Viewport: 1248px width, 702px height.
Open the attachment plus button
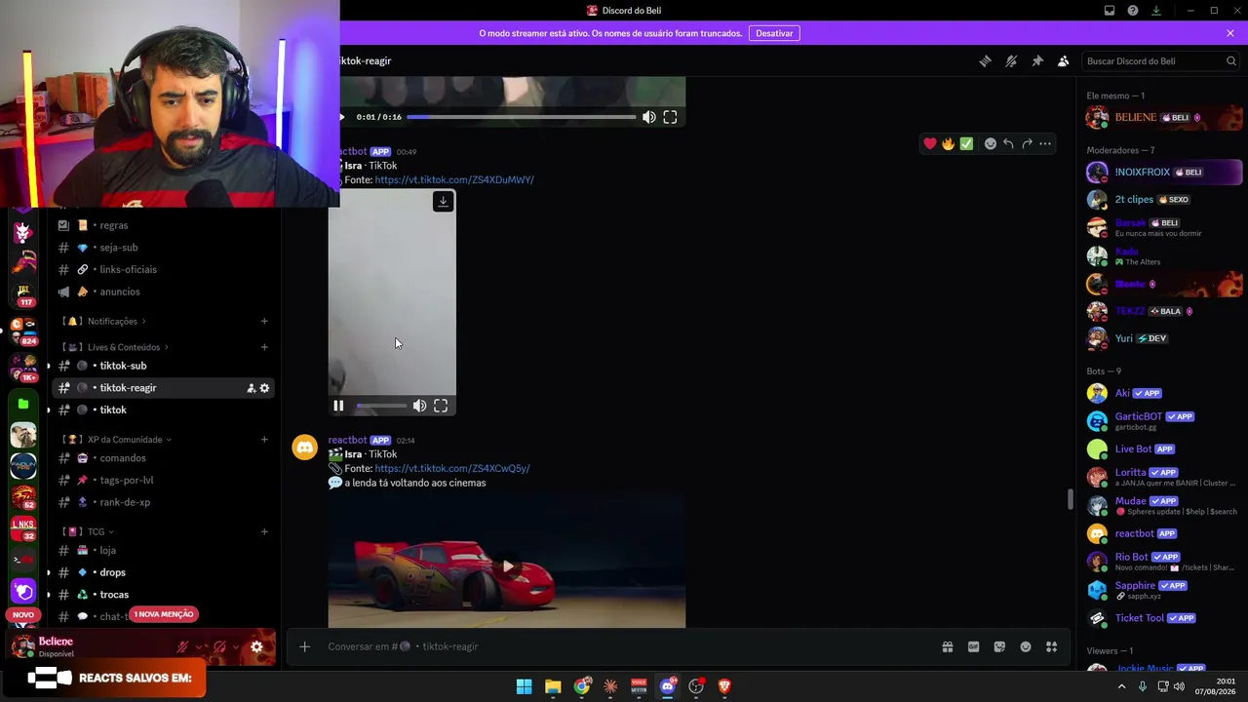click(304, 646)
